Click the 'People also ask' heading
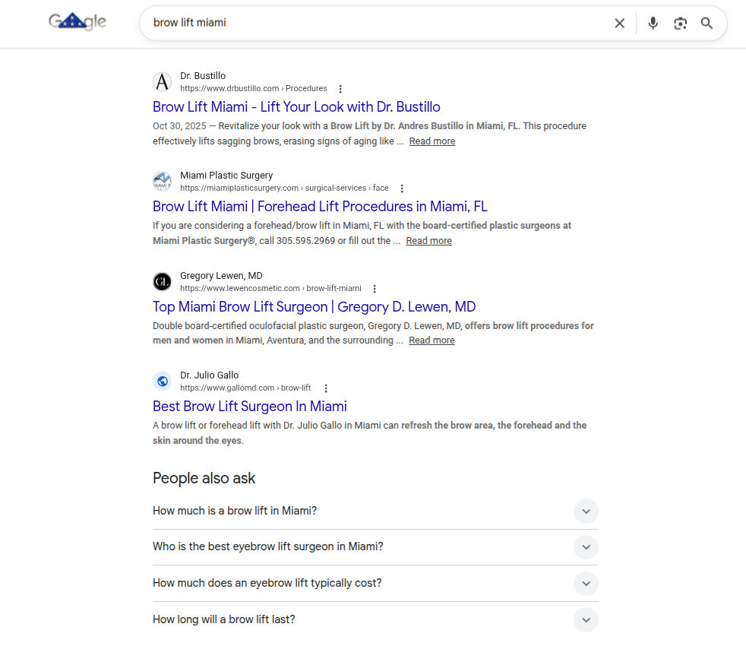 pos(204,478)
